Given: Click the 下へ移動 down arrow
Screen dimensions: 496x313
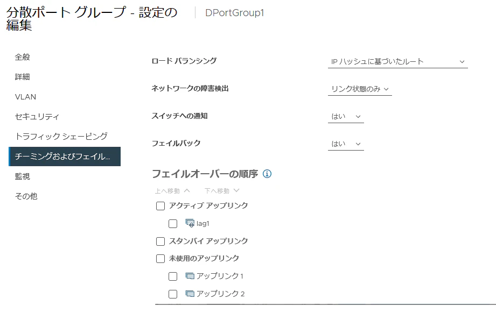Looking at the screenshot, I should click(236, 190).
